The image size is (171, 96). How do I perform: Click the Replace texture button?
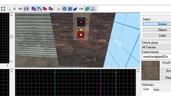(166, 78)
